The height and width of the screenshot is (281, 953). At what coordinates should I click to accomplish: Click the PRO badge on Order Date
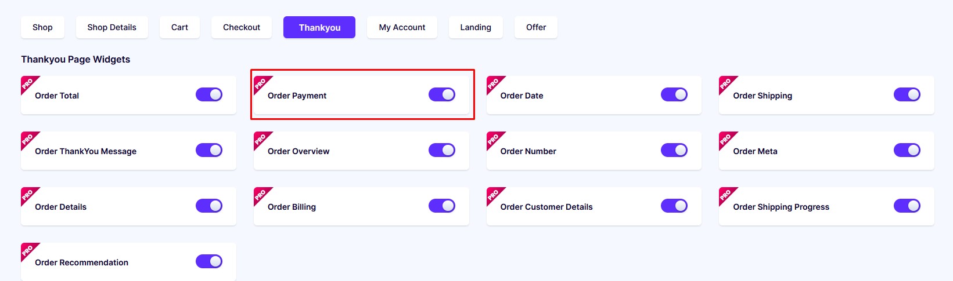(x=494, y=83)
